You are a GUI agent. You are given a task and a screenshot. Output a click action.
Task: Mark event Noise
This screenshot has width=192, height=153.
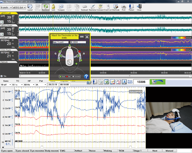[x=96, y=151]
